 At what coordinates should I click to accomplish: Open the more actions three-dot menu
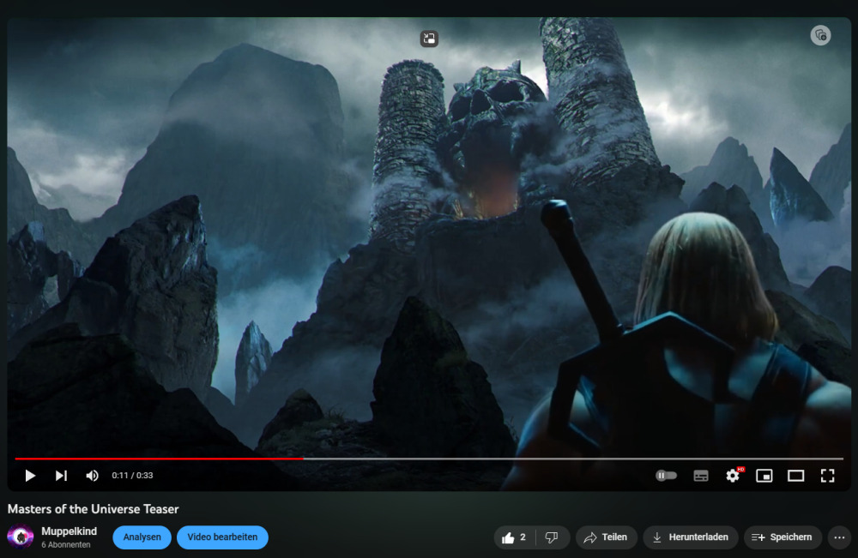click(x=839, y=537)
